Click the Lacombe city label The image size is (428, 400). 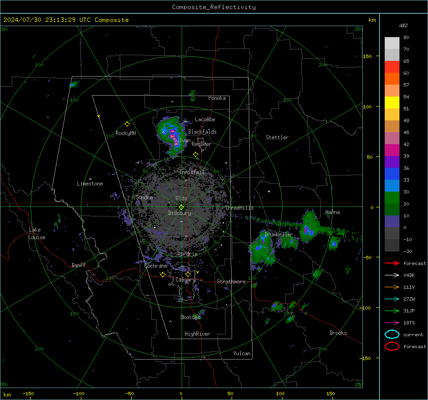pos(205,119)
